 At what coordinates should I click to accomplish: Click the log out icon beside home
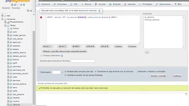click(x=15, y=5)
